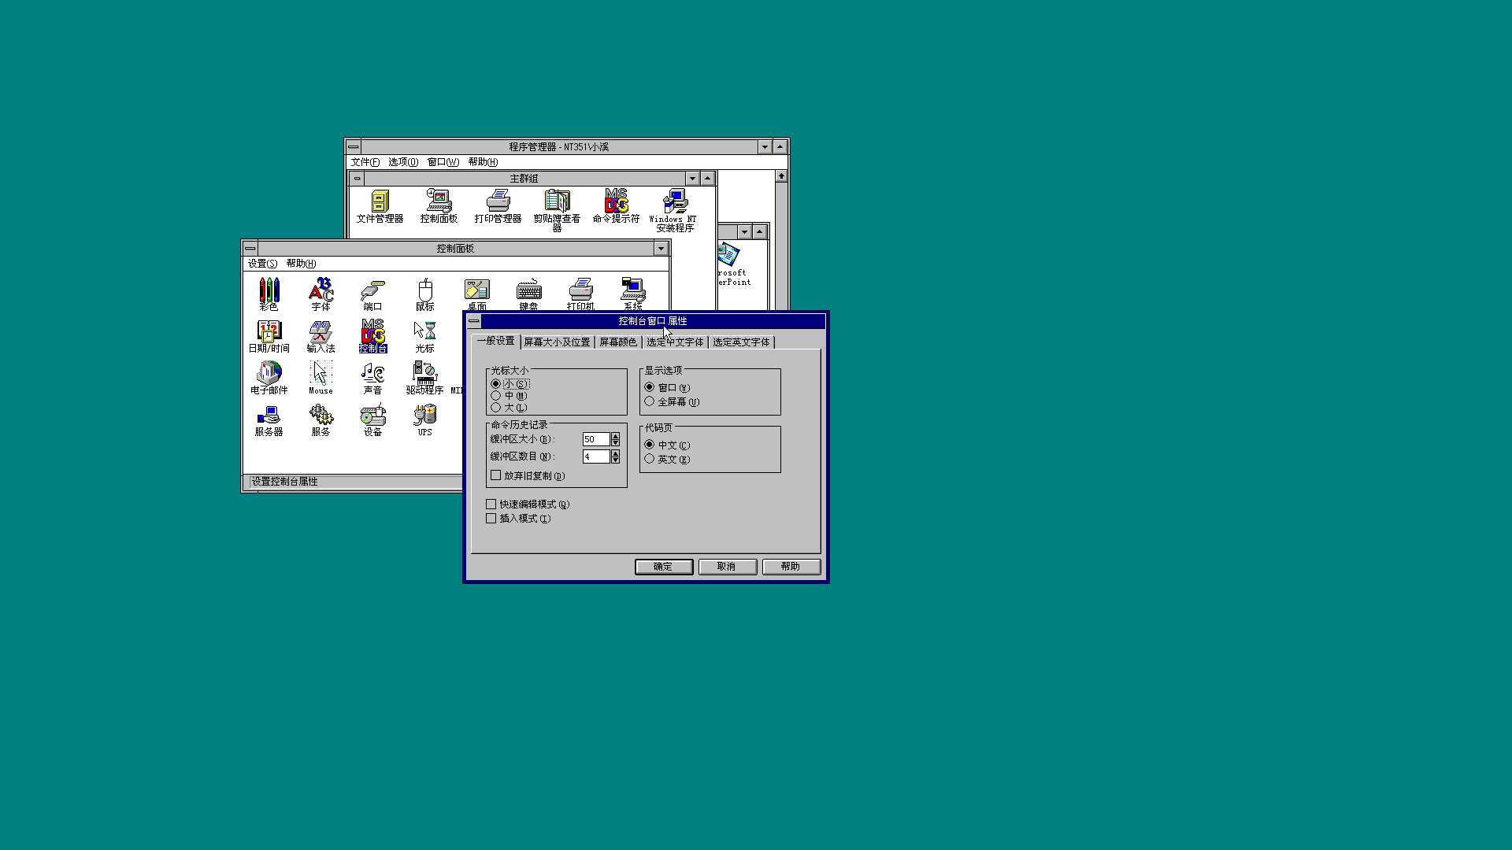This screenshot has width=1512, height=850.
Task: Select the 端口 (Ports) icon
Action: coord(372,290)
